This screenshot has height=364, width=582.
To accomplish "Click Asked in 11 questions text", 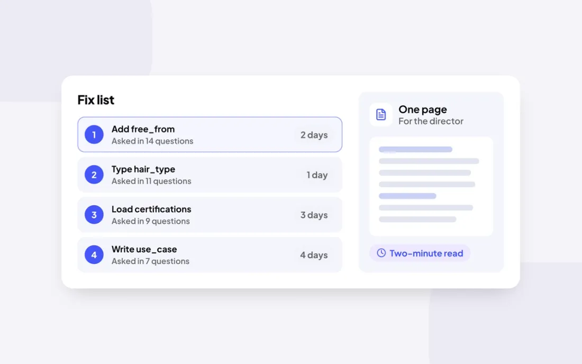I will (151, 181).
